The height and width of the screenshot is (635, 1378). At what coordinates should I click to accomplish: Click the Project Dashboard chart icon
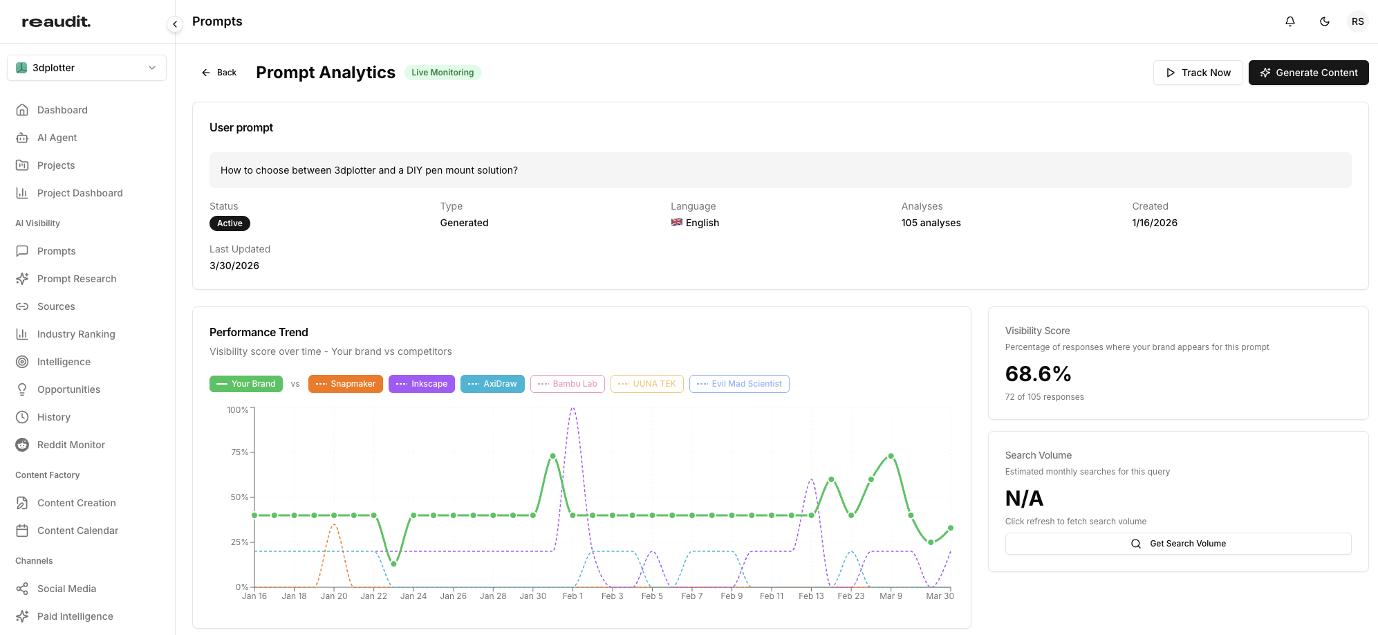click(22, 193)
